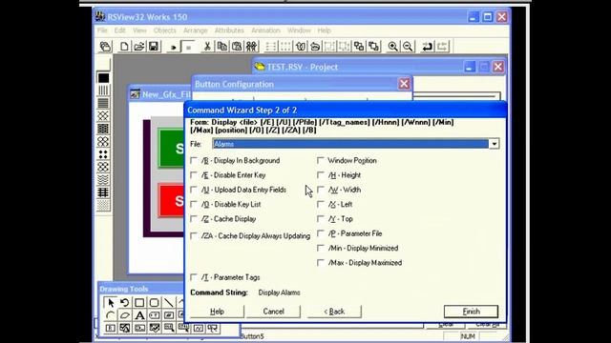Select the Trend chart tool in Drawing Tools

click(x=198, y=328)
